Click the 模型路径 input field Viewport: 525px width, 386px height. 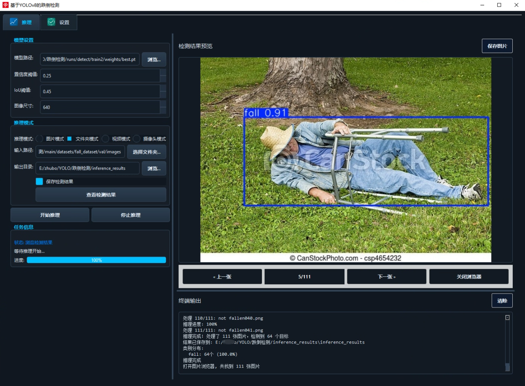(90, 59)
